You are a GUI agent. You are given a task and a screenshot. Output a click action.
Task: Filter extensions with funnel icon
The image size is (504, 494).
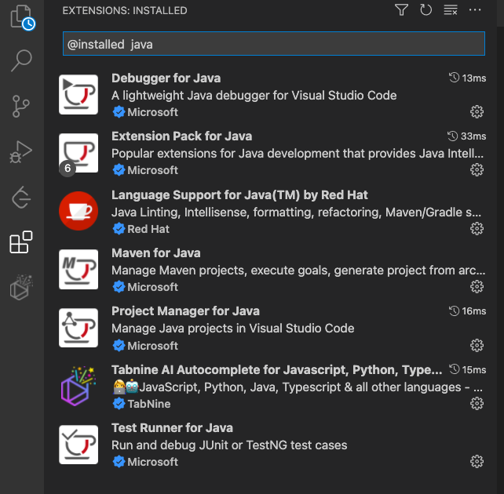pyautogui.click(x=401, y=10)
